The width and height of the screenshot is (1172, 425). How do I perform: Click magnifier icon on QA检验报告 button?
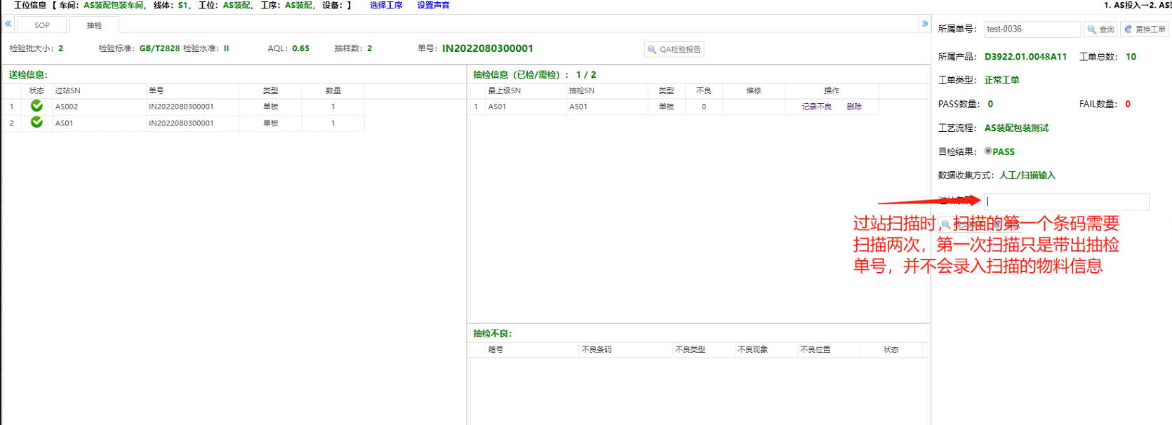pos(652,49)
